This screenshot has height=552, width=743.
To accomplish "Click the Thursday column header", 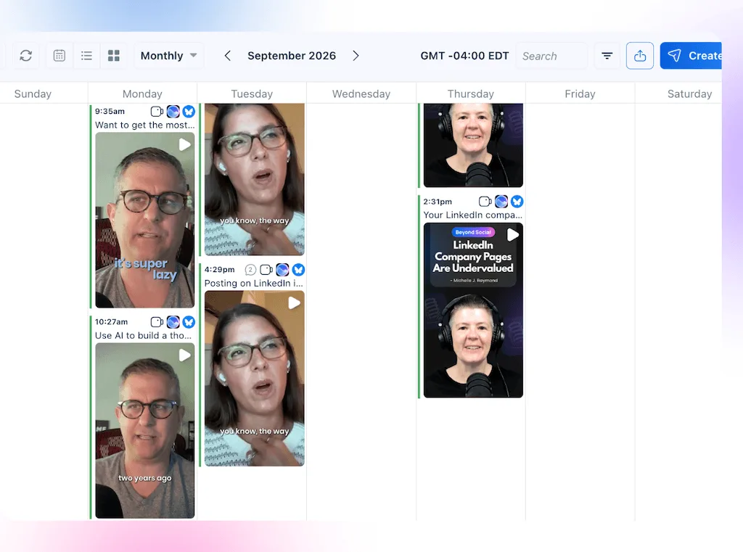I will point(470,94).
